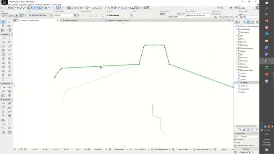Click the Favorites star icon in toolbar
The height and width of the screenshot is (154, 274).
(x=130, y=8)
